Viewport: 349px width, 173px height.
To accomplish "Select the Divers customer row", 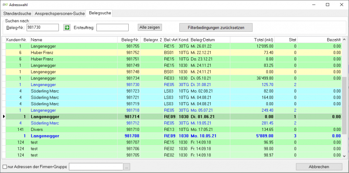I will click(174, 129).
